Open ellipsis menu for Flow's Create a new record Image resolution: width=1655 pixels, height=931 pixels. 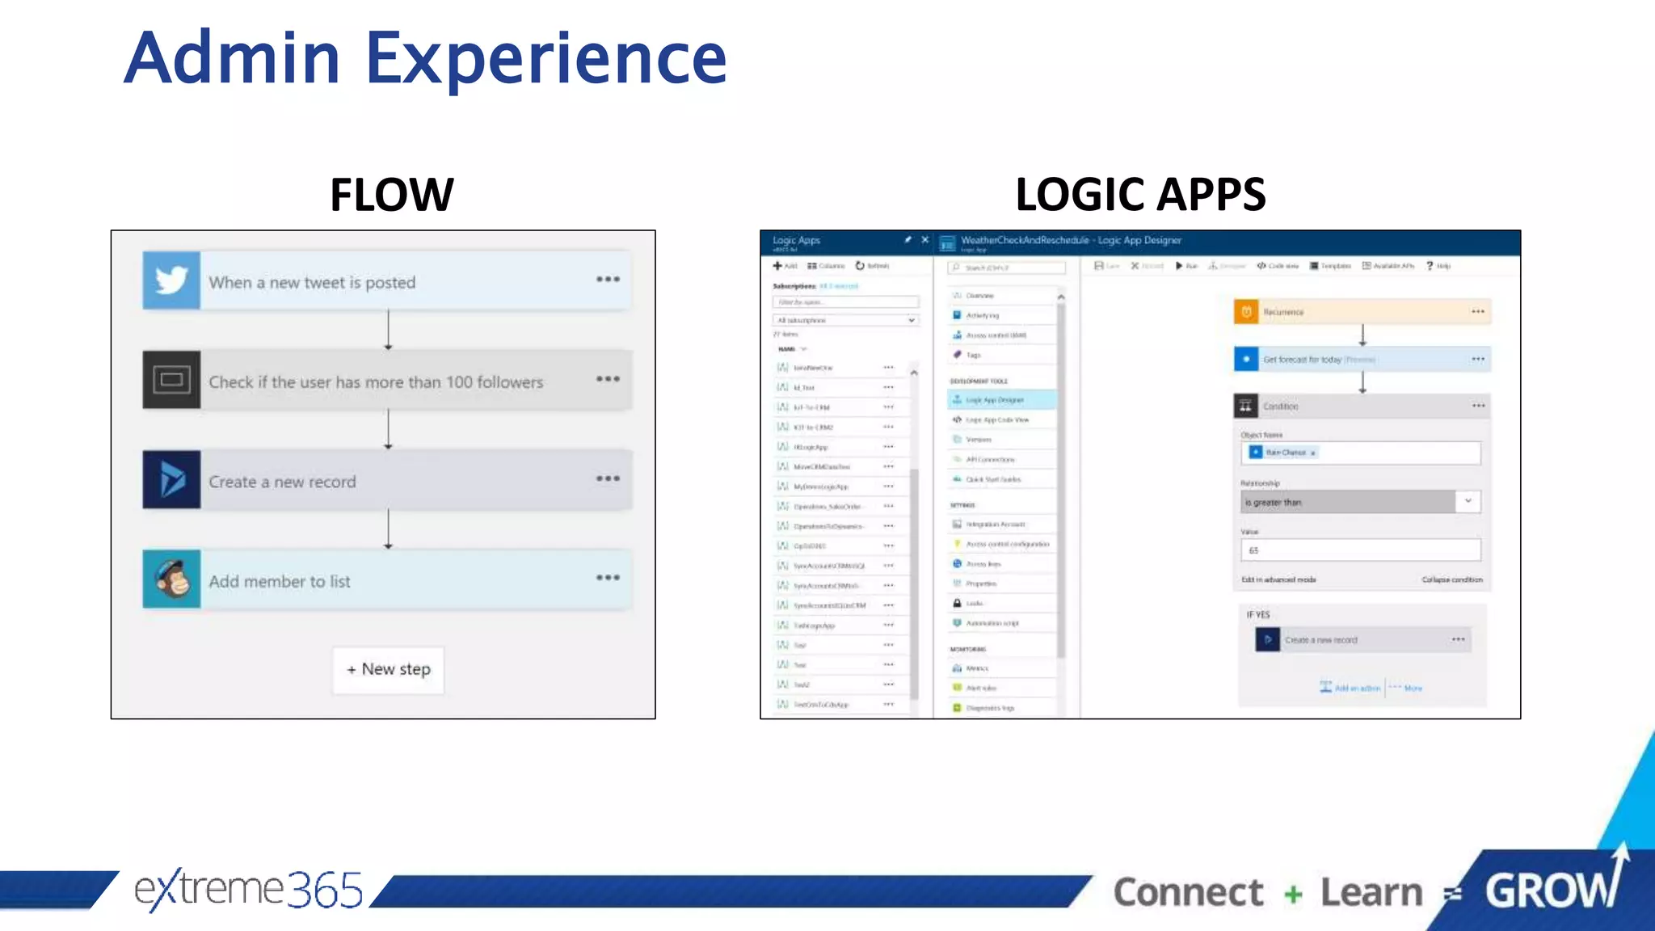(608, 478)
